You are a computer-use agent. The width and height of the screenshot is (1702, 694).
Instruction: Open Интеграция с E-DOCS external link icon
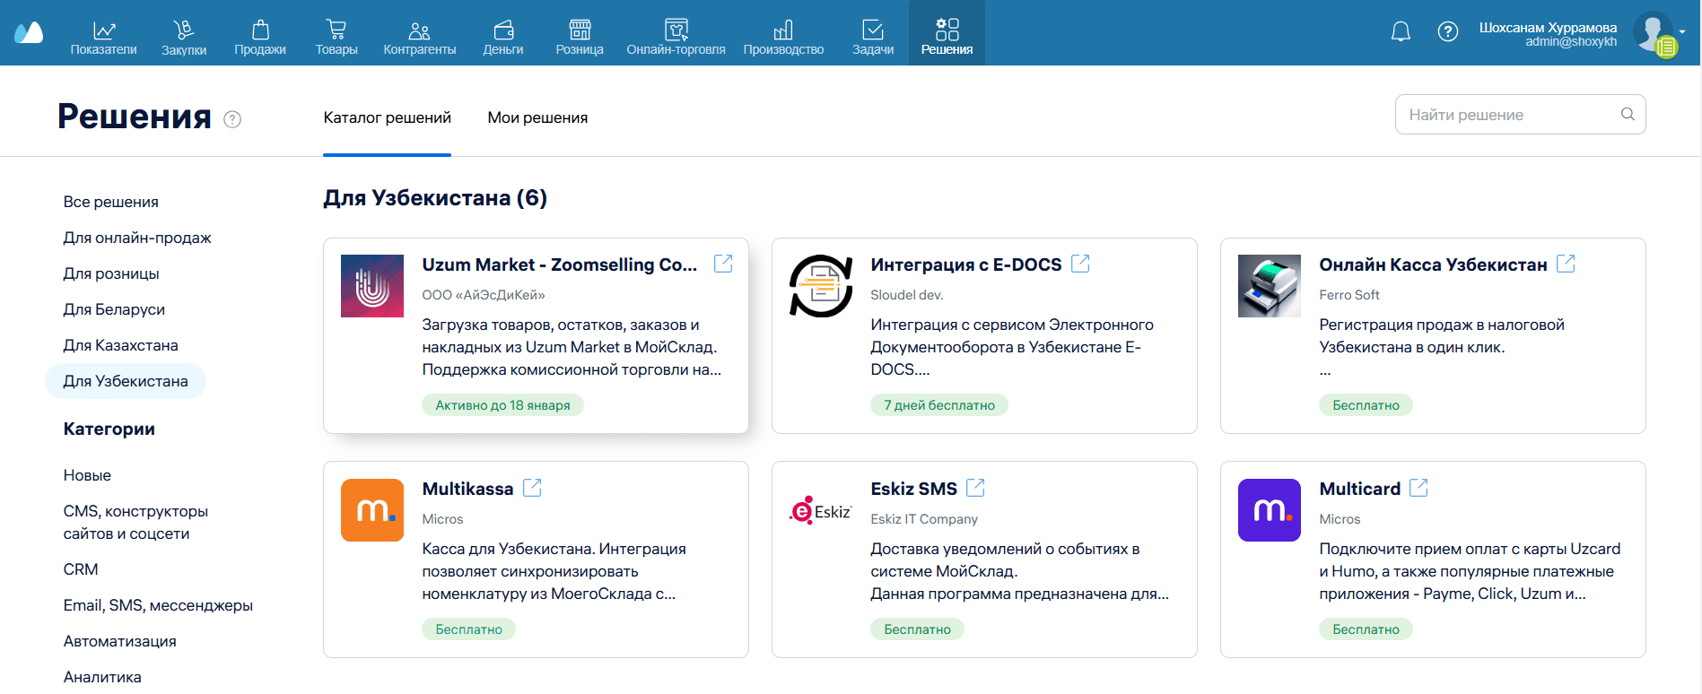point(1080,264)
